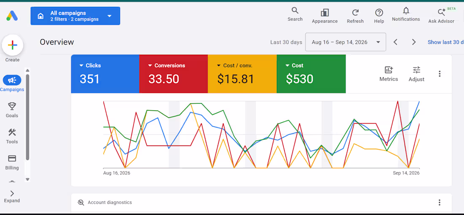Viewport: 464px width, 215px height.
Task: Go to previous date period
Action: coord(395,42)
